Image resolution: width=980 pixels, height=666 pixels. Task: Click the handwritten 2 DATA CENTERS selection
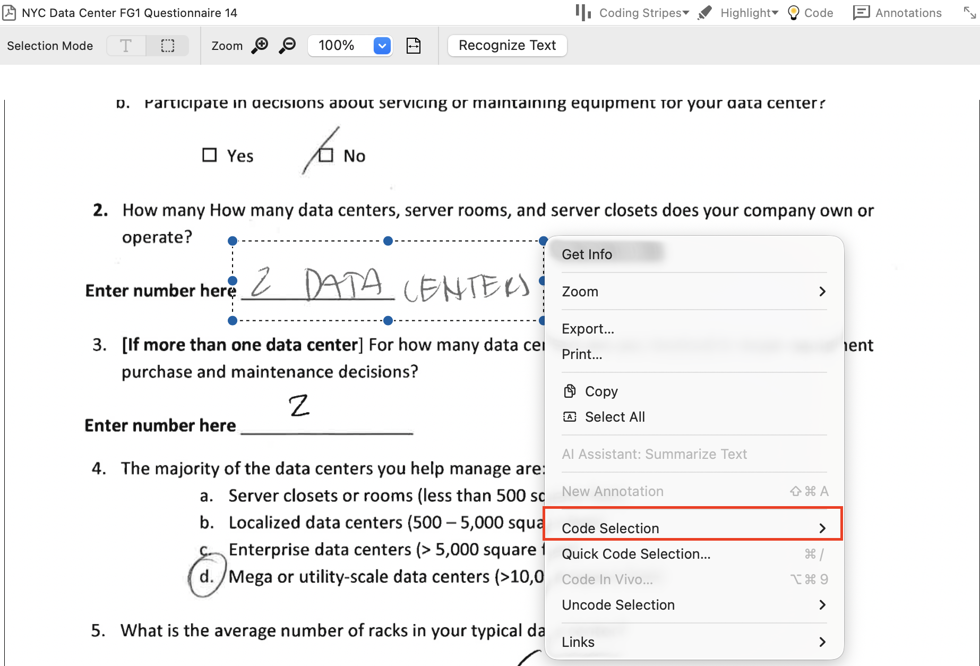click(x=388, y=281)
